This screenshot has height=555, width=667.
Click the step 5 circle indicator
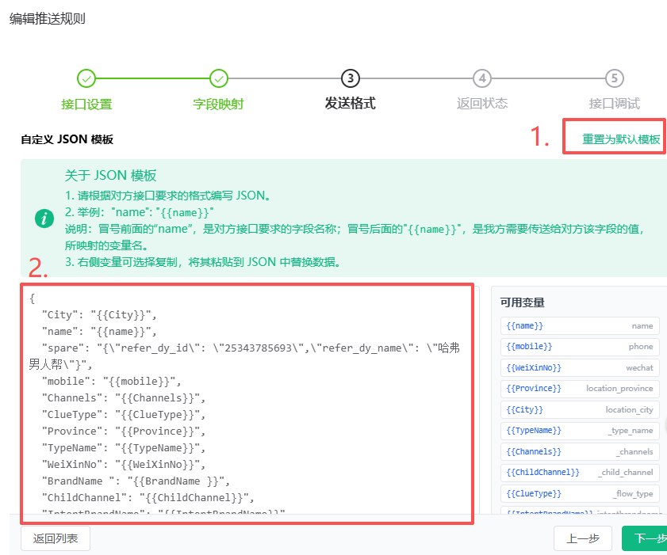(x=614, y=78)
